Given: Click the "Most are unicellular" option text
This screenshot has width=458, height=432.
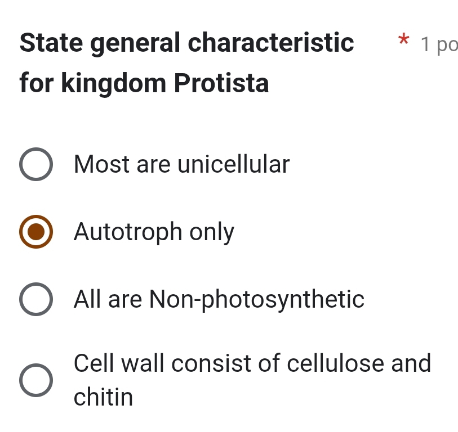Looking at the screenshot, I should pos(181,165).
